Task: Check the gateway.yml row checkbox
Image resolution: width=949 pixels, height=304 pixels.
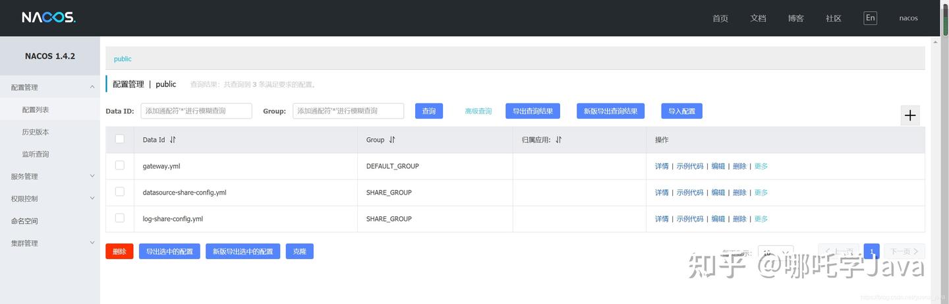Action: click(x=119, y=166)
